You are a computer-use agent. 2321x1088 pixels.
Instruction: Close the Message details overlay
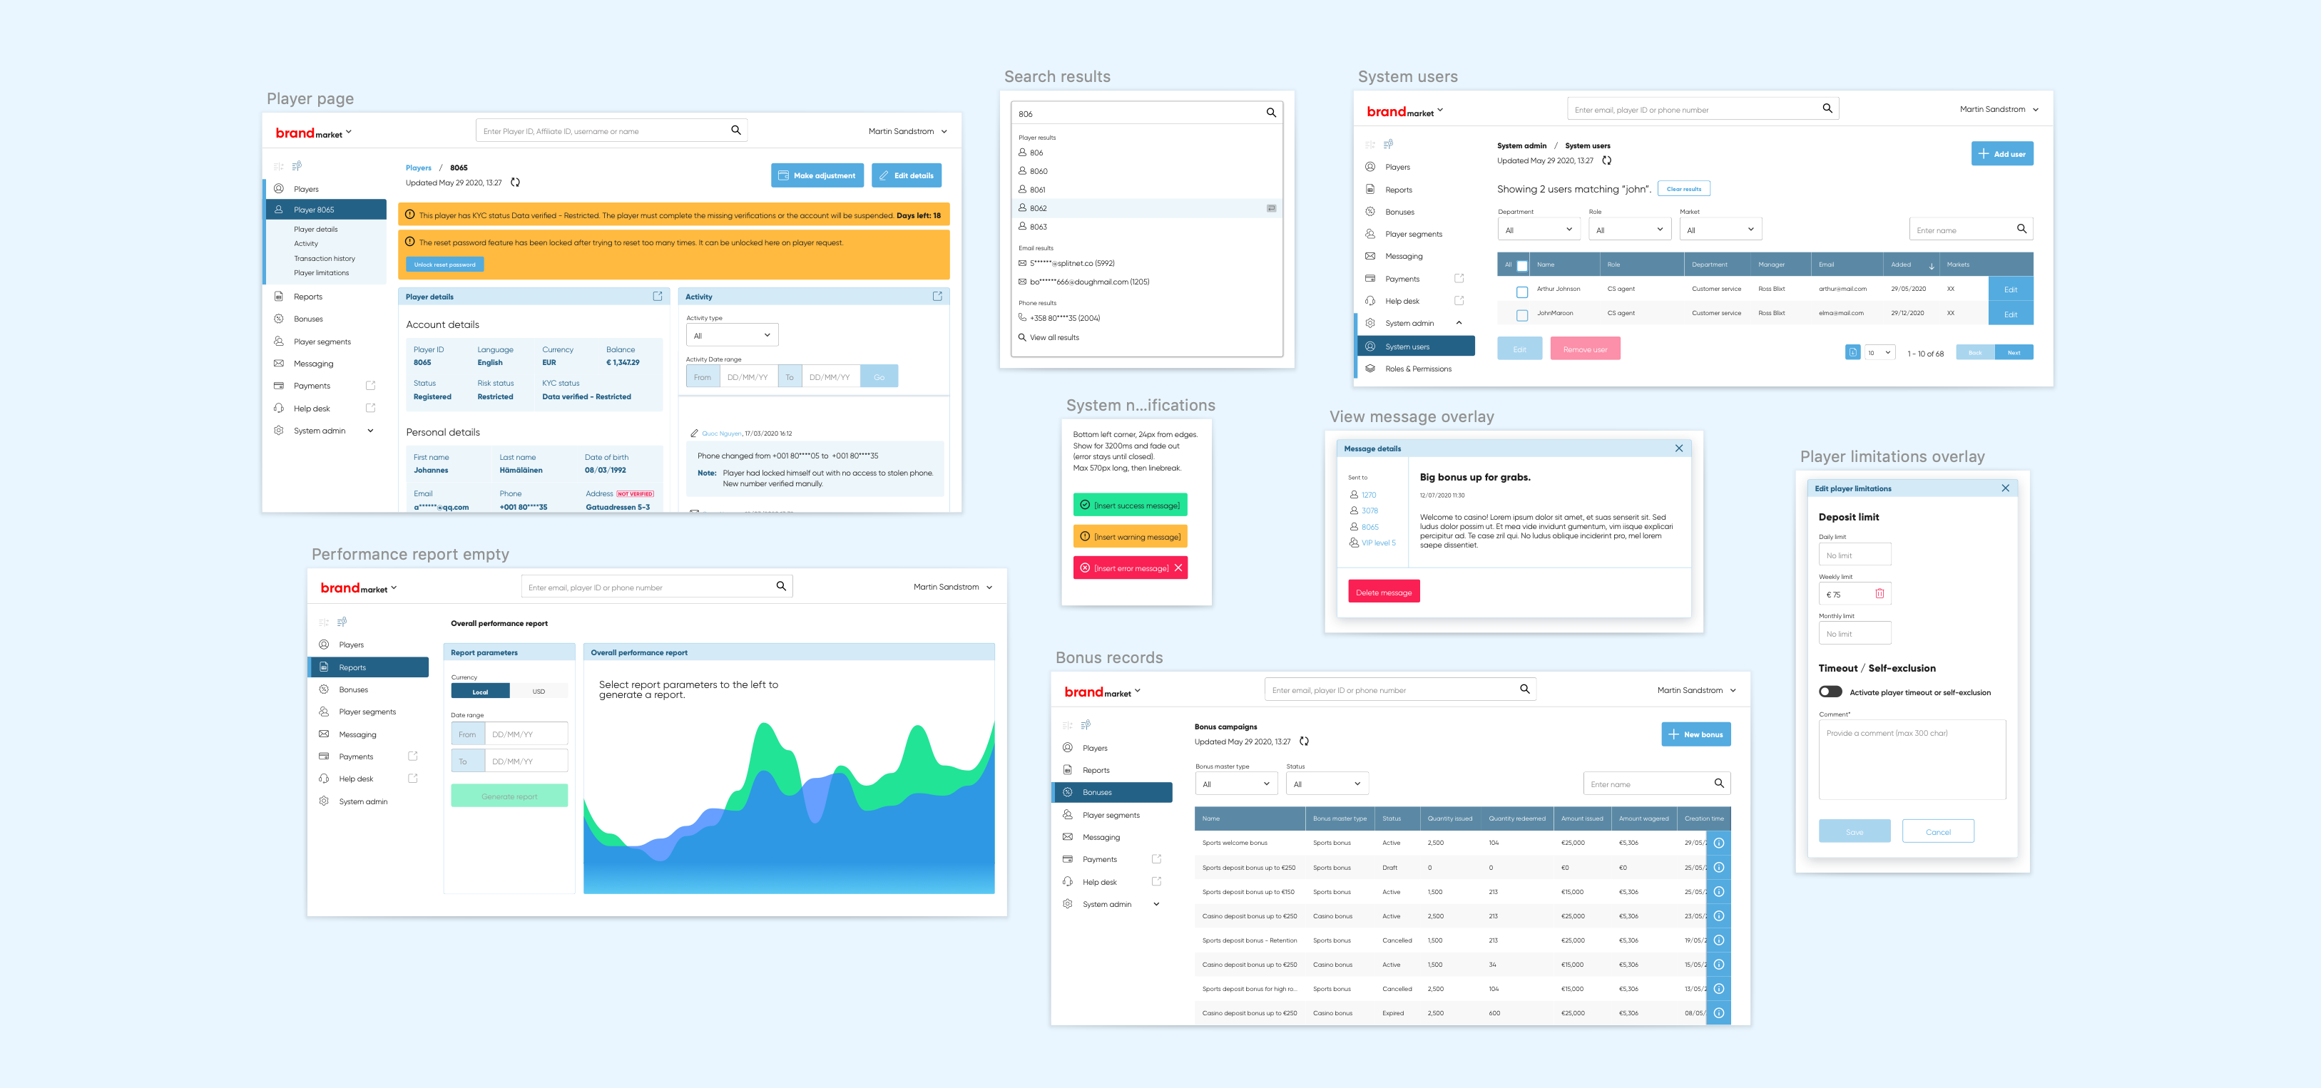click(x=1678, y=448)
